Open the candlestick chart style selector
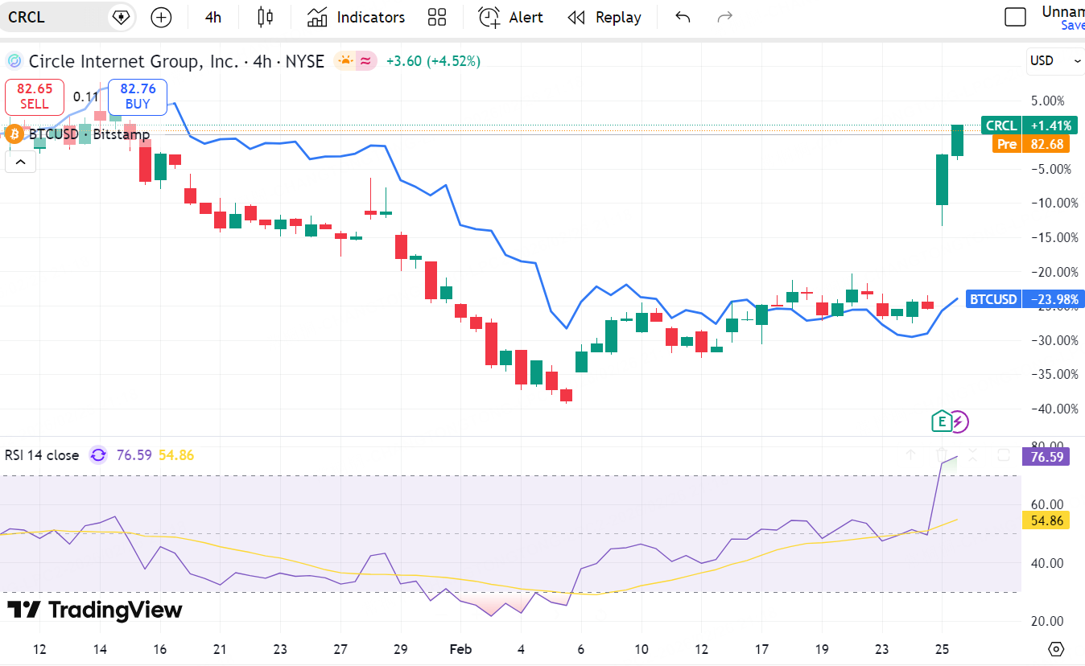Viewport: 1085px width, 666px height. click(x=265, y=17)
